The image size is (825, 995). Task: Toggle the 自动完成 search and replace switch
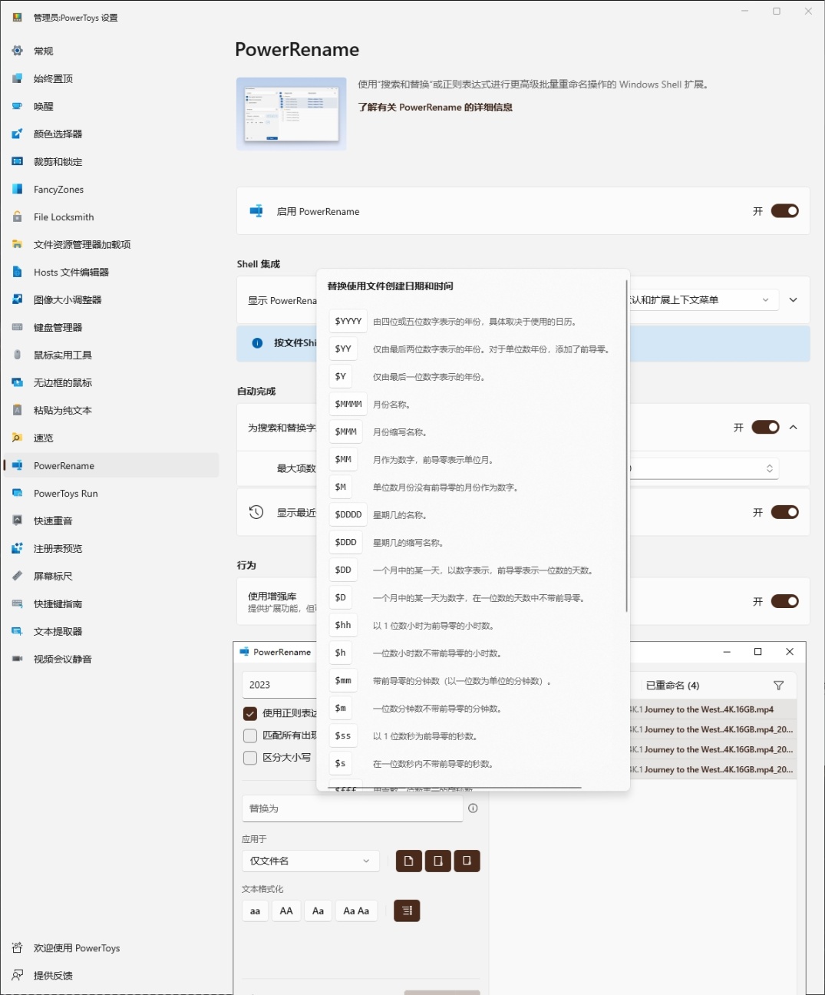765,427
